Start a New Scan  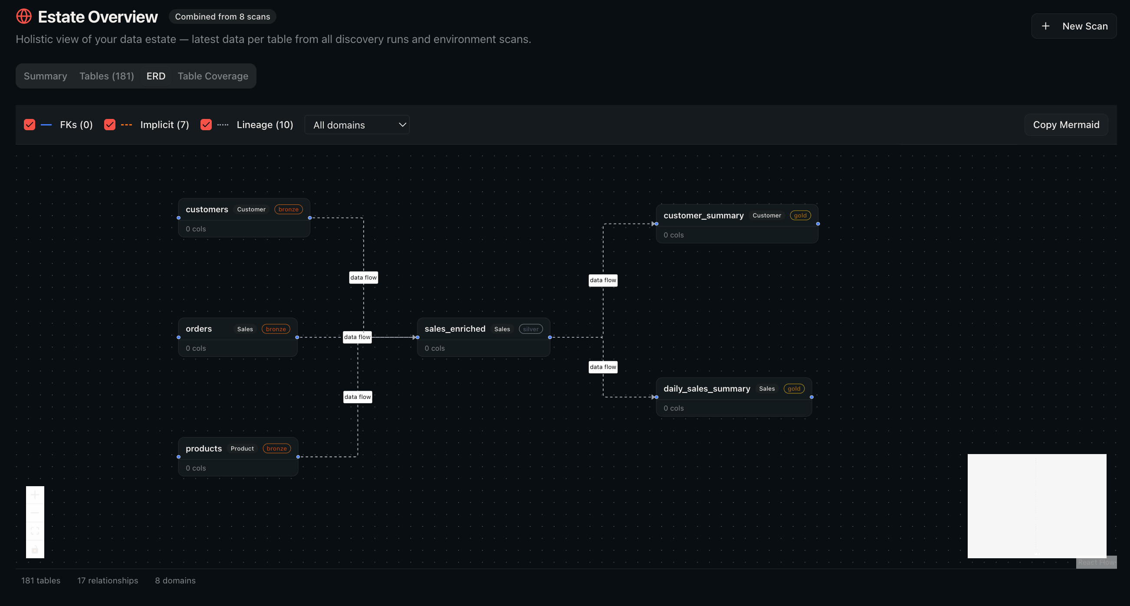click(1074, 26)
